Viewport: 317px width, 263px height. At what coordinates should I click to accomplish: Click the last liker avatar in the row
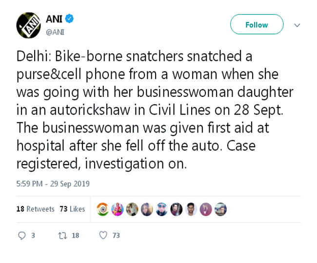[x=220, y=209]
